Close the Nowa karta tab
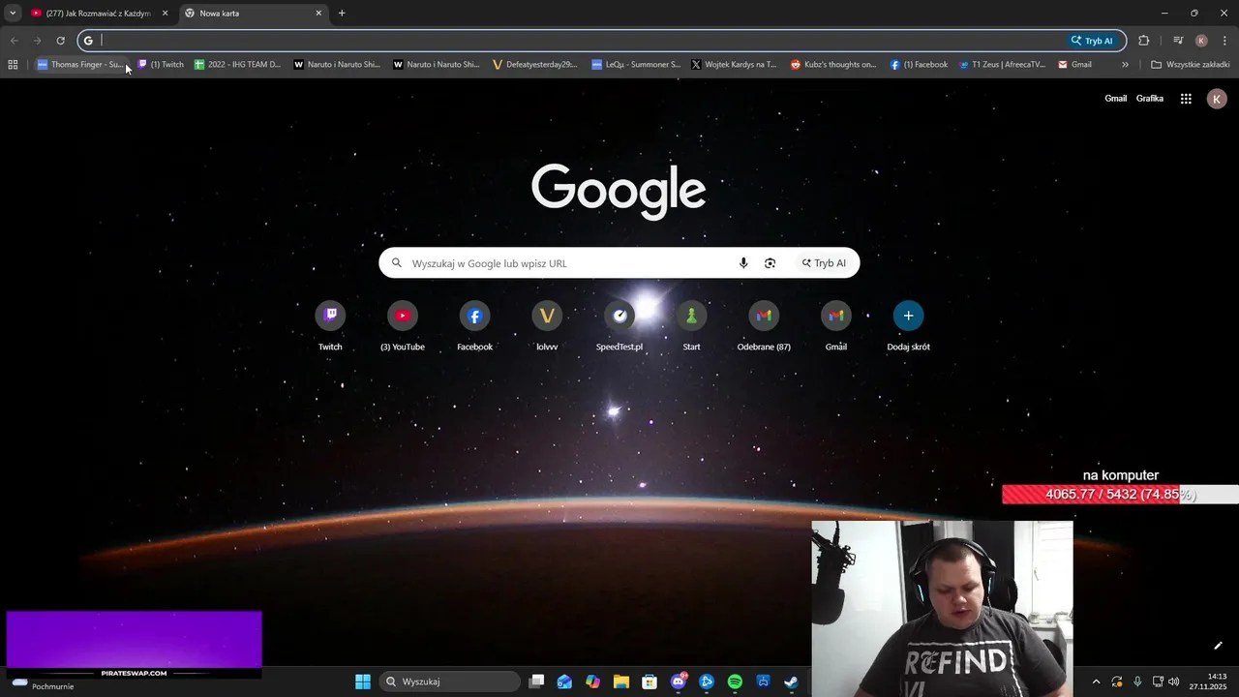 coord(318,14)
